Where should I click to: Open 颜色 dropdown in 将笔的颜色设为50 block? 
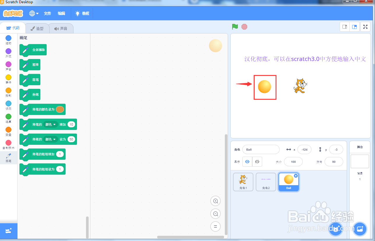tap(50, 139)
